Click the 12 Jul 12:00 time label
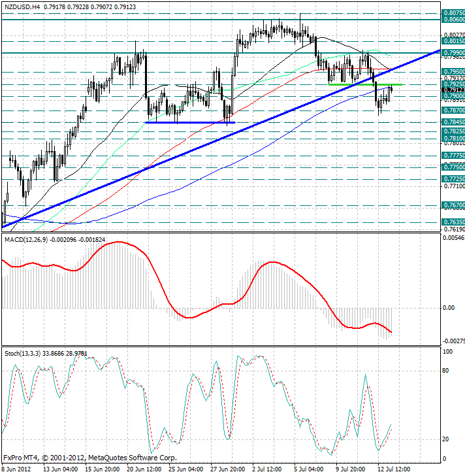The image size is (465, 474). click(x=394, y=469)
